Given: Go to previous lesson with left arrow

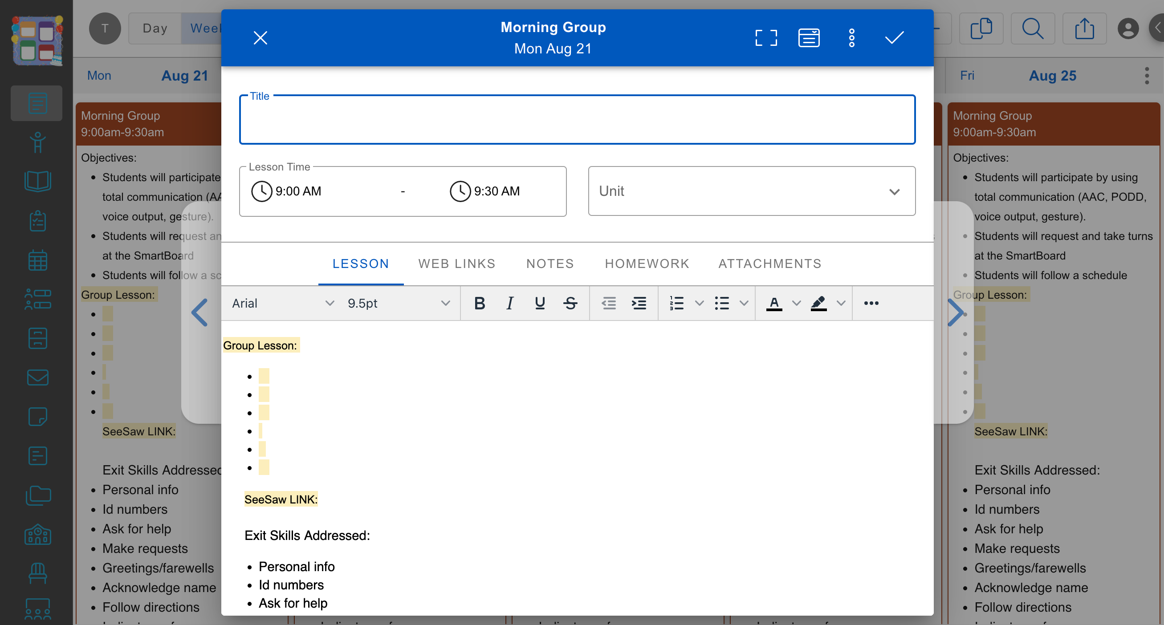Looking at the screenshot, I should click(x=199, y=312).
